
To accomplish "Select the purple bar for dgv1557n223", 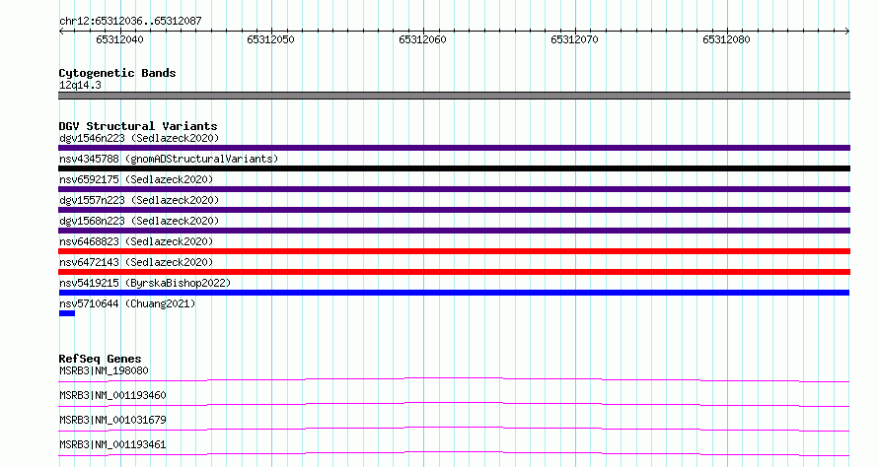I will pos(454,210).
